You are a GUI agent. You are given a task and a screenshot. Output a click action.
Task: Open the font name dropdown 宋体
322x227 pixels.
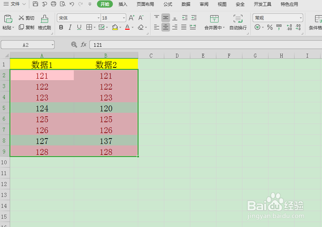click(98, 18)
